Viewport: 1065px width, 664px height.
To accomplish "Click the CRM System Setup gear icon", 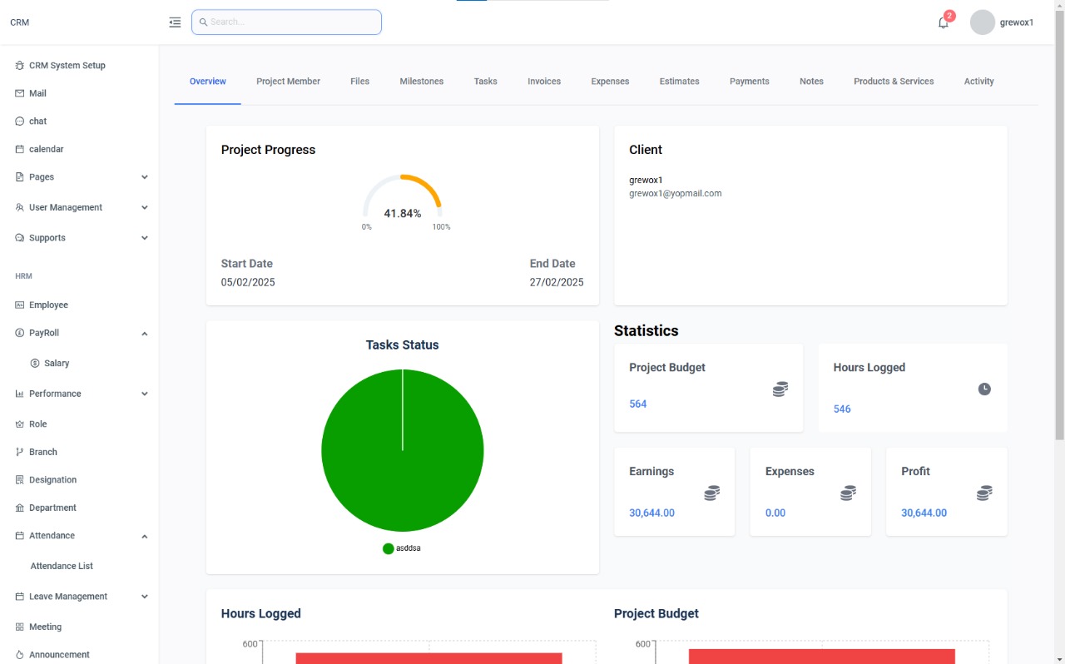I will (x=20, y=66).
